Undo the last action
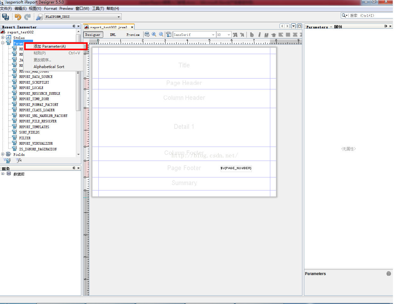Image resolution: width=404 pixels, height=304 pixels. click(18, 17)
